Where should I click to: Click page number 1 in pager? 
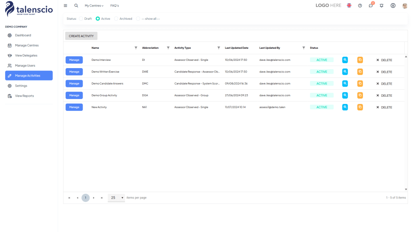pos(86,198)
